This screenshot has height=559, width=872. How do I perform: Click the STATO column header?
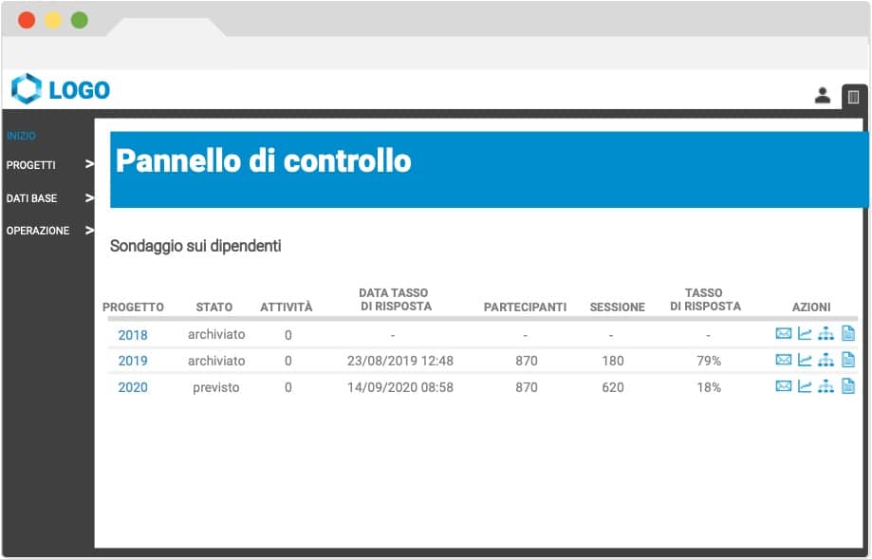[214, 307]
